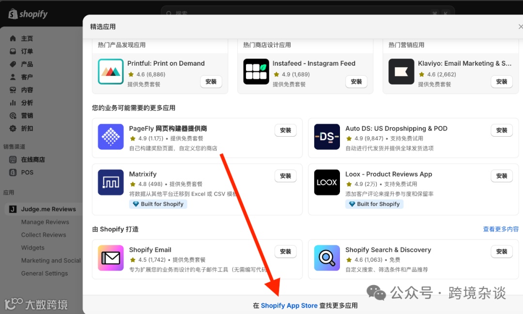Open the 在线商店 online store icon
The image size is (523, 314).
(x=13, y=160)
